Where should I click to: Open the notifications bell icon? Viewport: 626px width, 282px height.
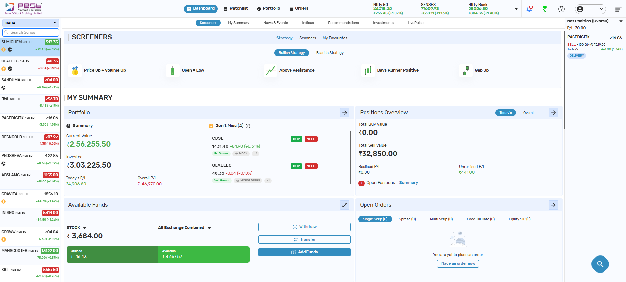[529, 9]
